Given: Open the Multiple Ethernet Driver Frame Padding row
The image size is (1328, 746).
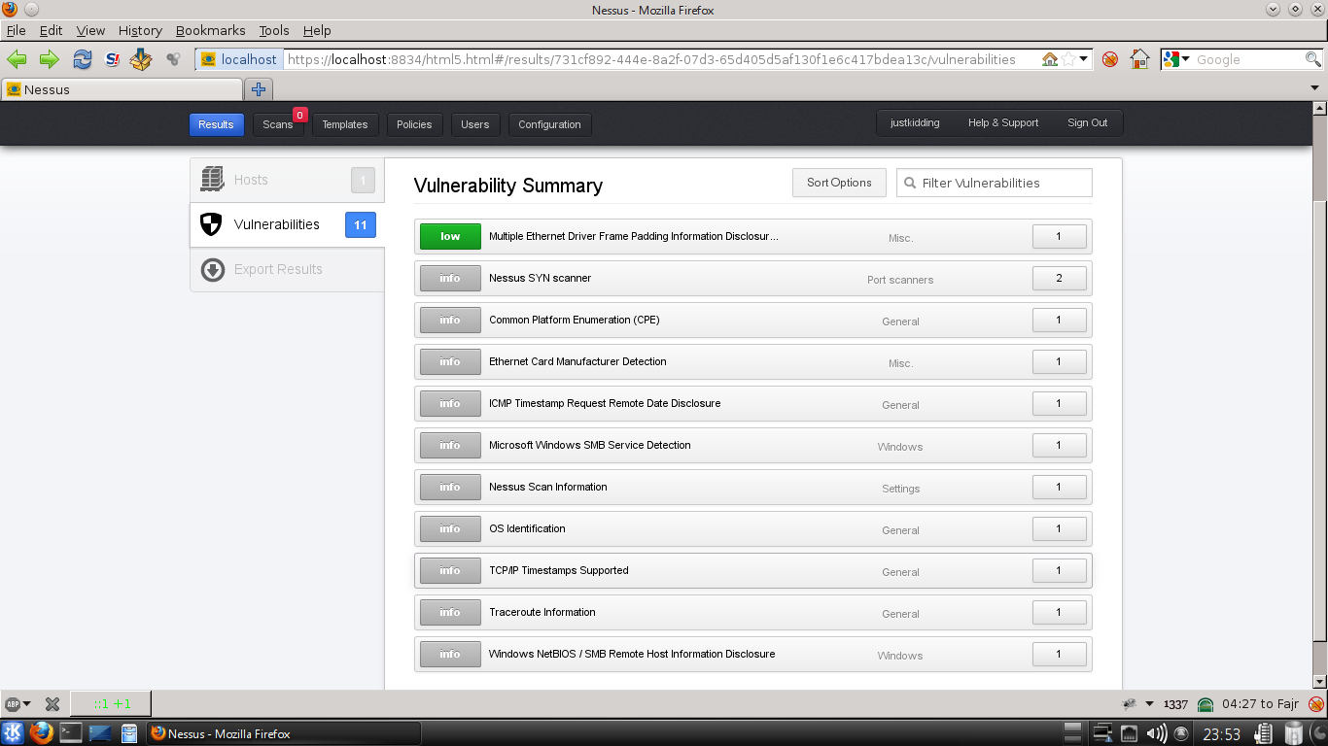Looking at the screenshot, I should pyautogui.click(x=753, y=236).
